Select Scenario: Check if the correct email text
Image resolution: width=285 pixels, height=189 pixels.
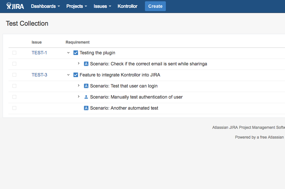click(x=149, y=64)
